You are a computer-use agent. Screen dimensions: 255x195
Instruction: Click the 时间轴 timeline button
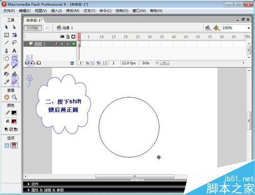pos(33,28)
